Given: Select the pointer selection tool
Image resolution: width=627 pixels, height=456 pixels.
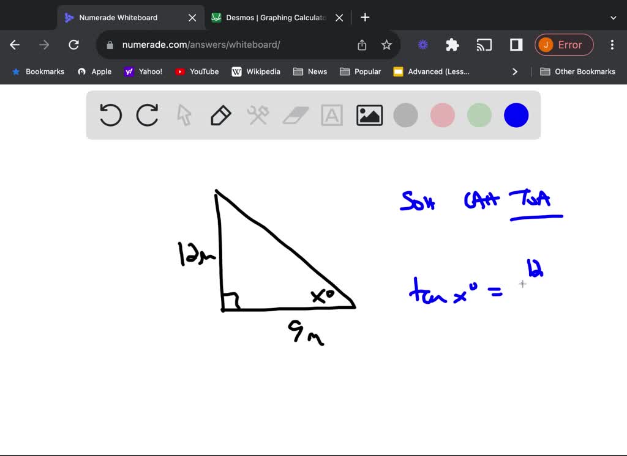Looking at the screenshot, I should pos(184,115).
